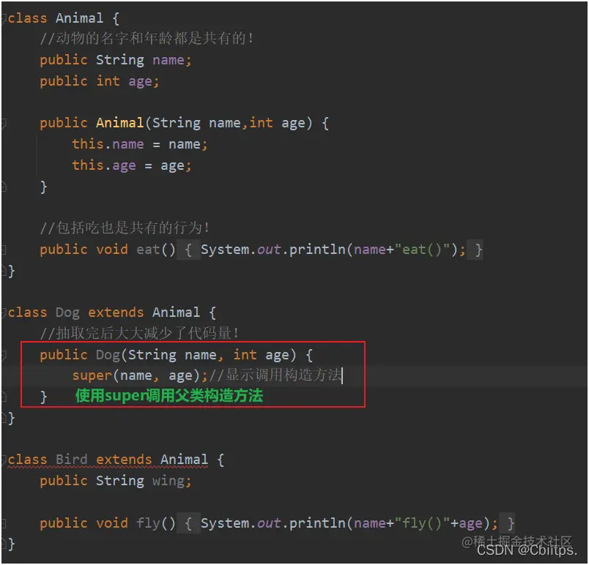Click the CSDN @Cbiltps watermark
The height and width of the screenshot is (565, 589).
click(527, 550)
